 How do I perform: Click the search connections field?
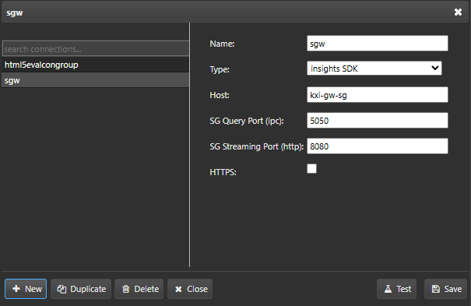(x=96, y=48)
